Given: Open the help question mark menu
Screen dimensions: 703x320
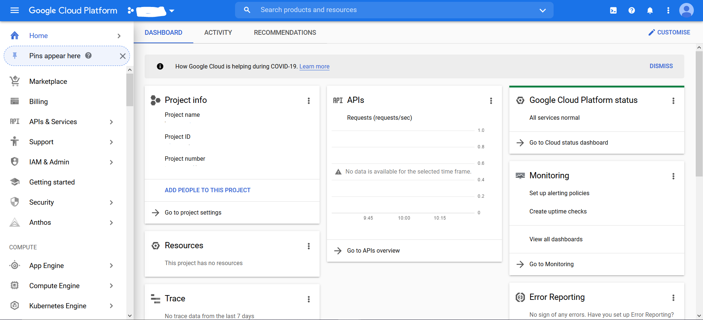Looking at the screenshot, I should click(x=632, y=11).
